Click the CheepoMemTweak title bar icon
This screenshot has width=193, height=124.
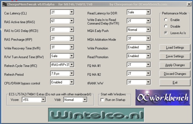click(x=5, y=4)
